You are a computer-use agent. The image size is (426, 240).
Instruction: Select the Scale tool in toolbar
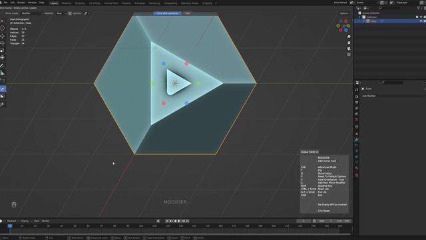[3, 51]
